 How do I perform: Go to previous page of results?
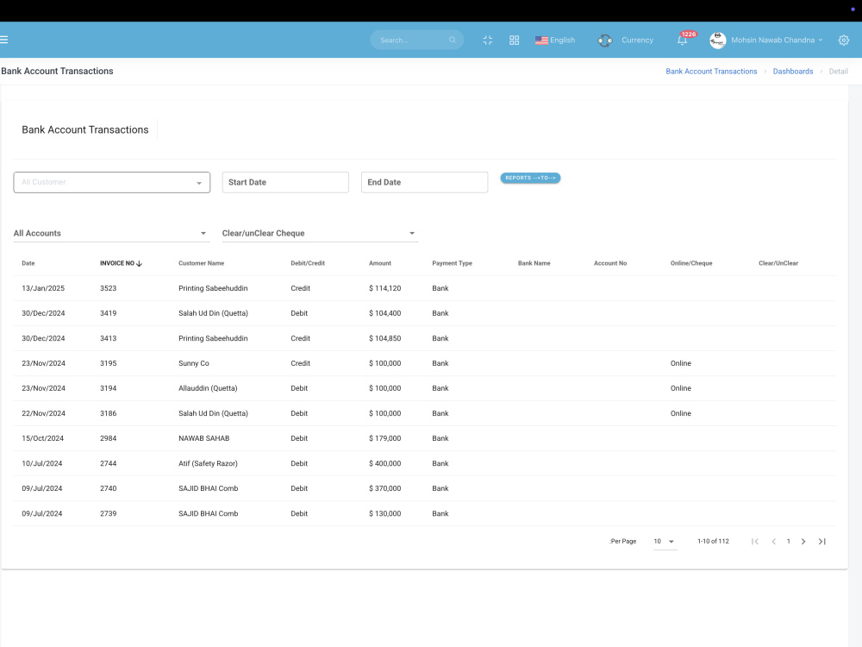773,542
